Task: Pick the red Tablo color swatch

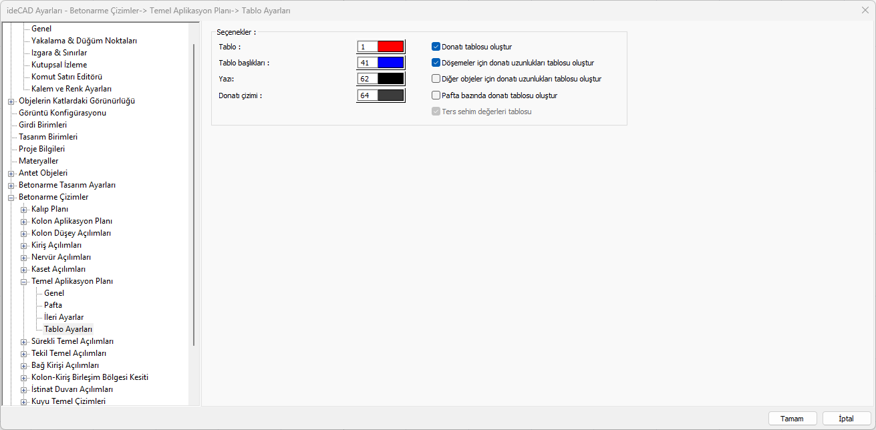Action: [x=390, y=47]
